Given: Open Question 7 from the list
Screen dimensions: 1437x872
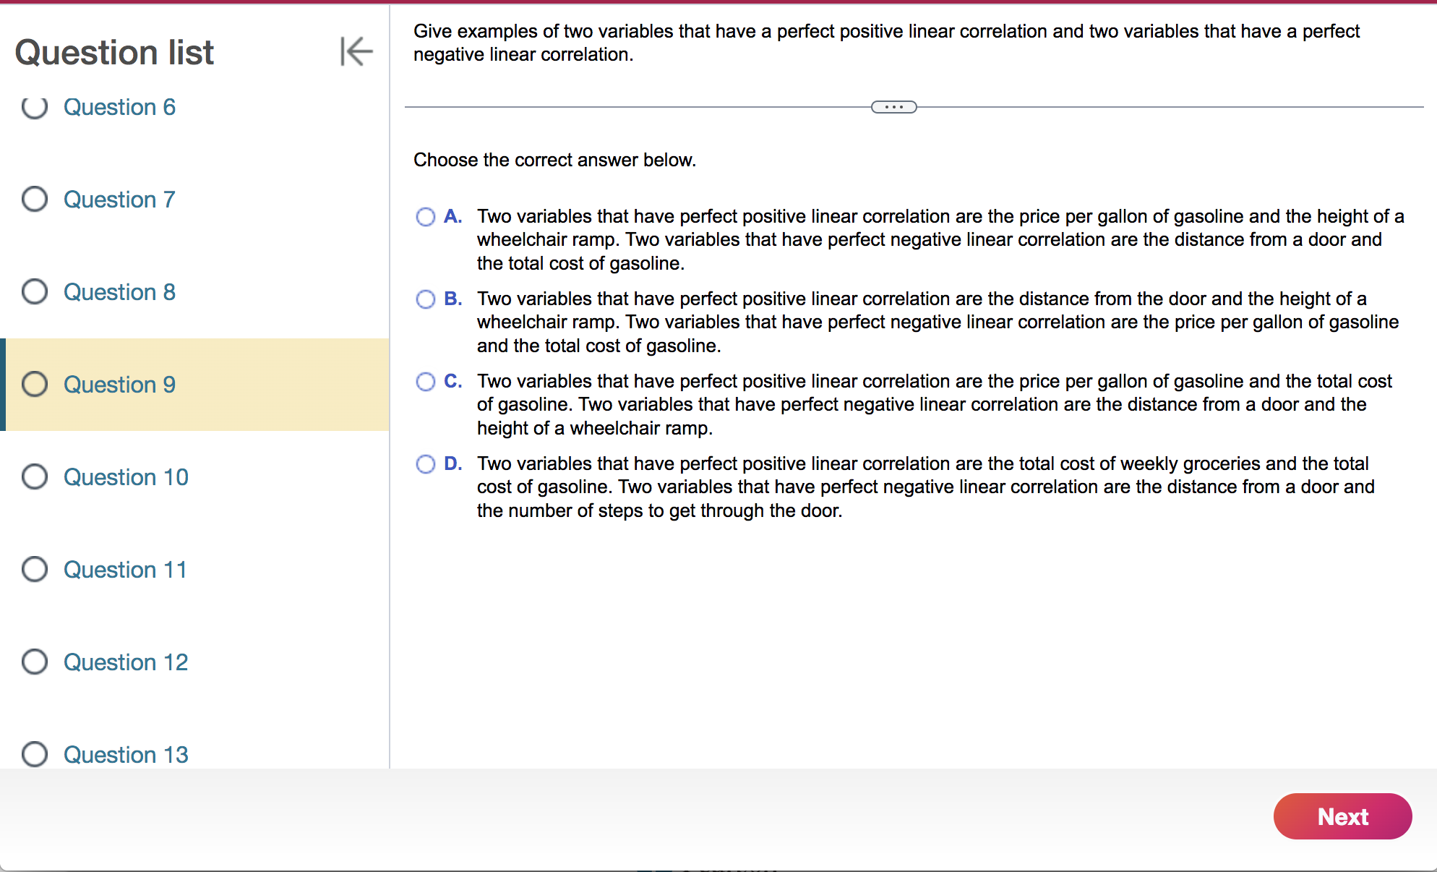Looking at the screenshot, I should point(119,200).
